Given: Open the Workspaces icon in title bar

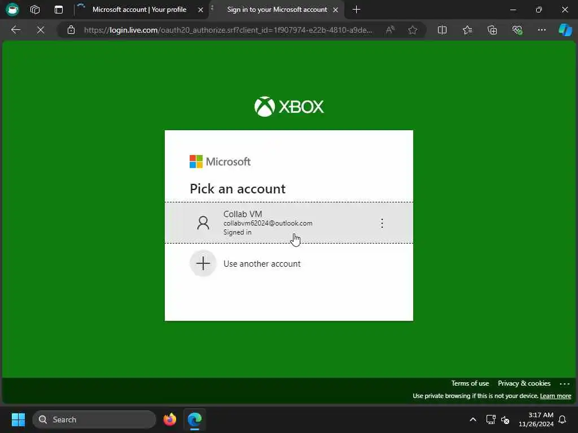Looking at the screenshot, I should tap(35, 10).
